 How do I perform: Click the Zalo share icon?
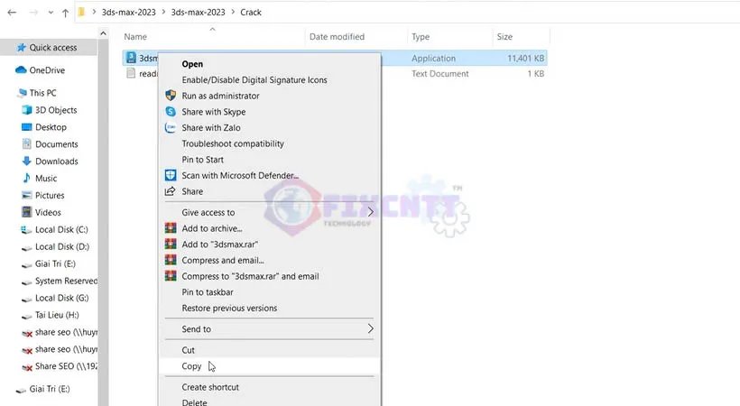(170, 128)
